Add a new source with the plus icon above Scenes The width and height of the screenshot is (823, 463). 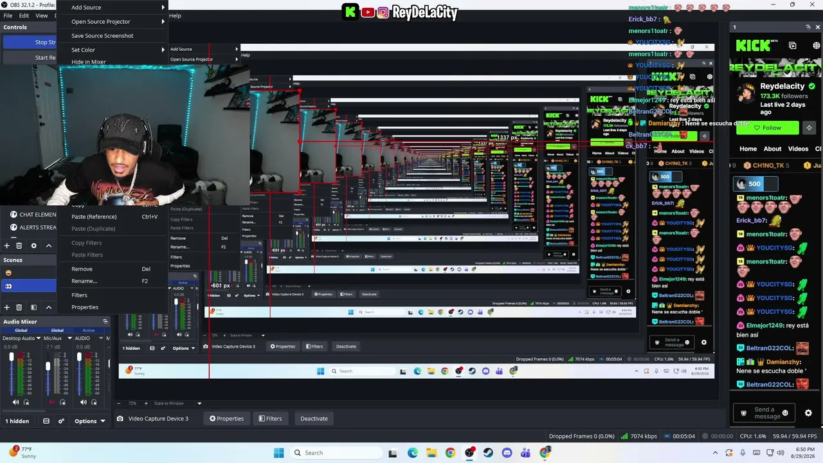coord(7,246)
